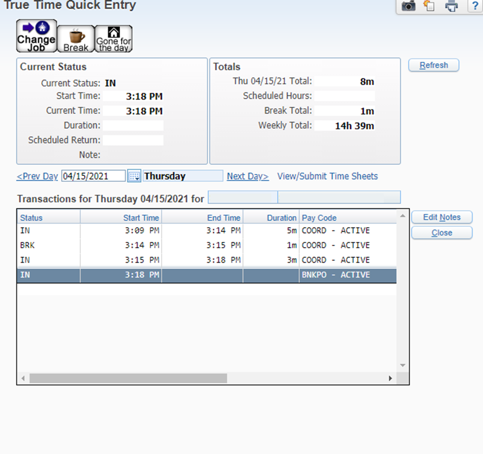Select the BRK row starting at 3:14 PM
483x454 pixels.
tap(207, 245)
